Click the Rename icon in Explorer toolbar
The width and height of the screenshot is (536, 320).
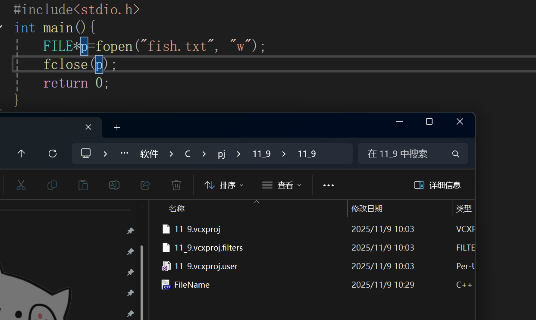(114, 185)
